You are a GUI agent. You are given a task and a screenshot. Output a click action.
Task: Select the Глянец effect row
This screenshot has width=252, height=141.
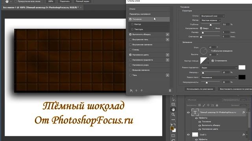149,50
